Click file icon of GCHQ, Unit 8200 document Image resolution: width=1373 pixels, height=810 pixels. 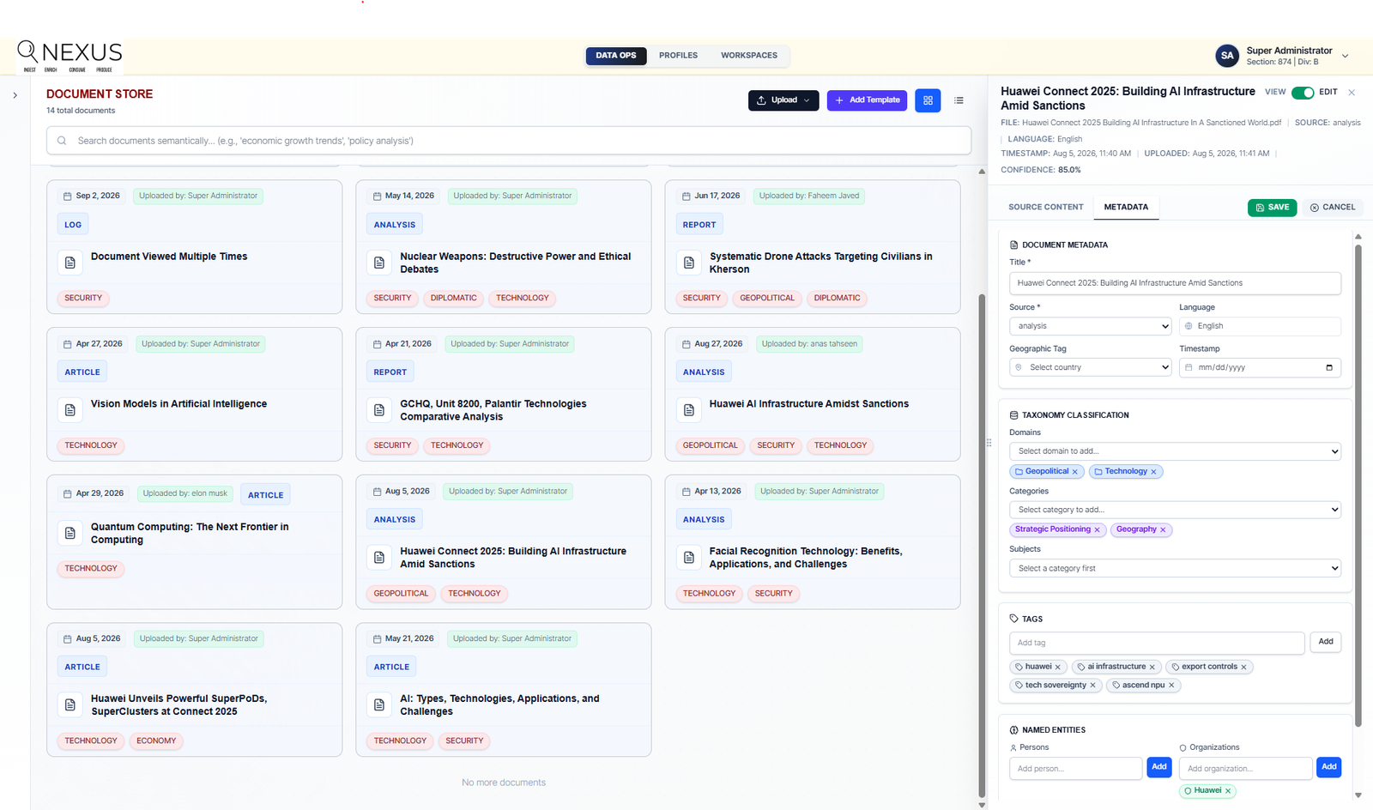pos(379,410)
